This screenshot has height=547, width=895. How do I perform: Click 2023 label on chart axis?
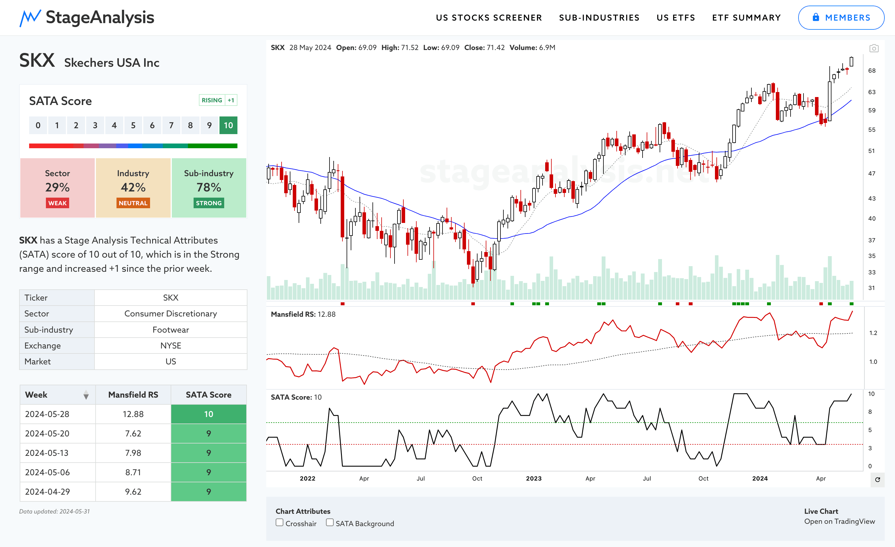tap(534, 478)
